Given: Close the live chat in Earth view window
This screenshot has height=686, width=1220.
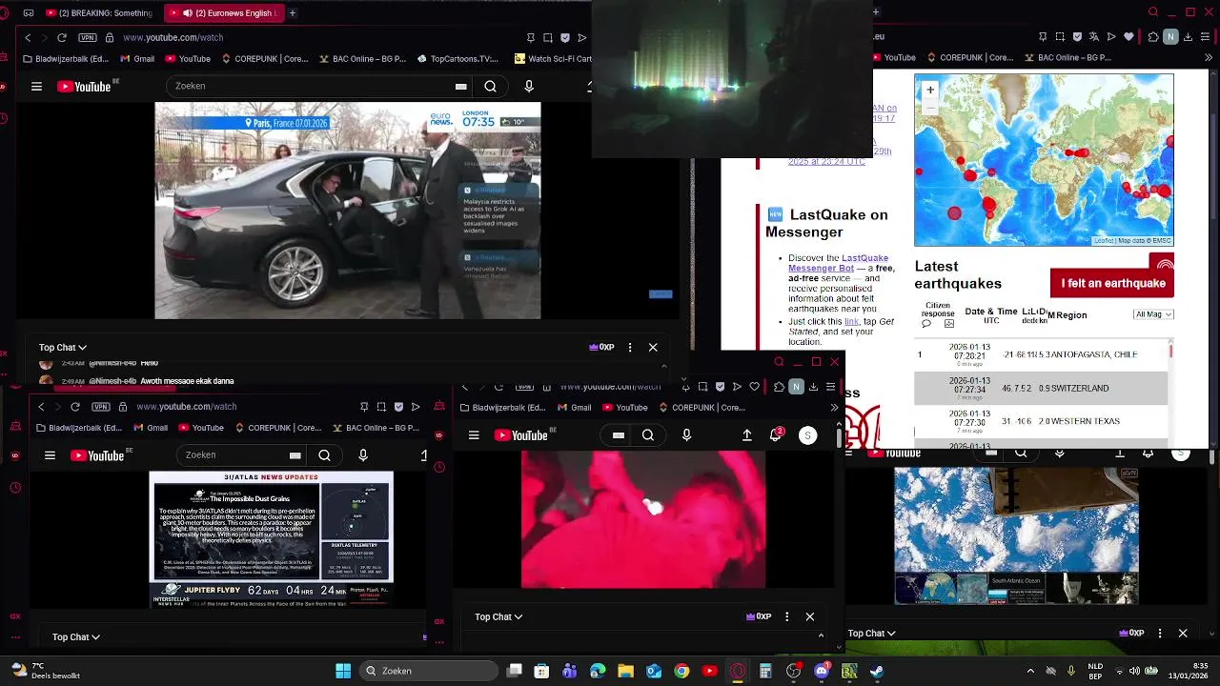Looking at the screenshot, I should coord(1183,634).
